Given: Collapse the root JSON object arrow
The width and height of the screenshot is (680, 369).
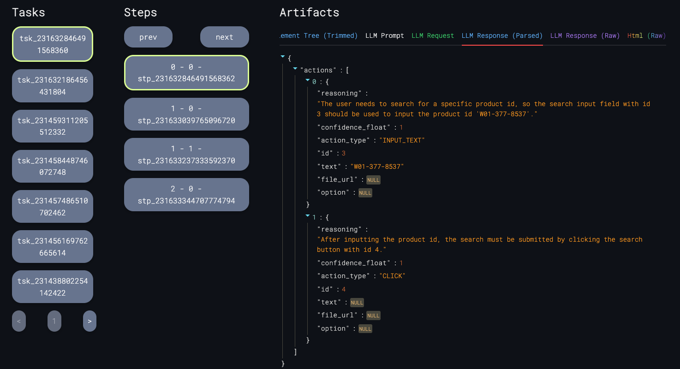Looking at the screenshot, I should point(282,57).
